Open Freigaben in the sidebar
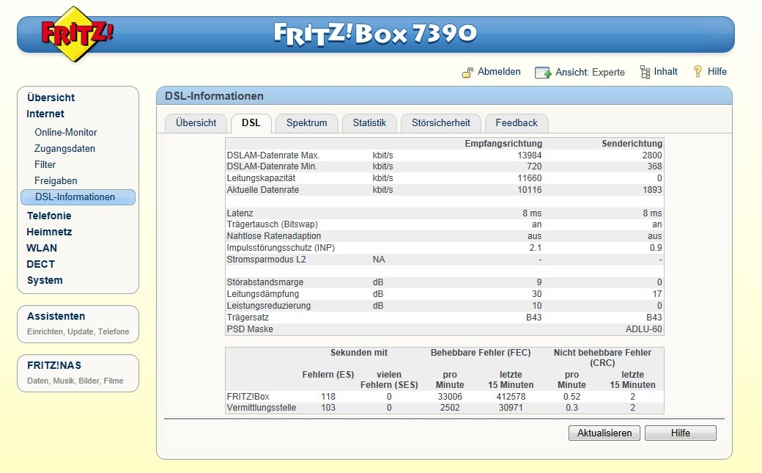Screen dimensions: 762x473 point(56,180)
